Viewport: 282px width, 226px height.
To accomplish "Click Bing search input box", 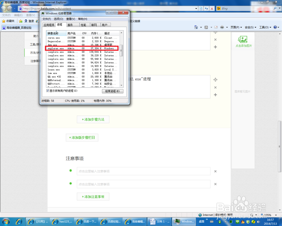I will pyautogui.click(x=244, y=8).
